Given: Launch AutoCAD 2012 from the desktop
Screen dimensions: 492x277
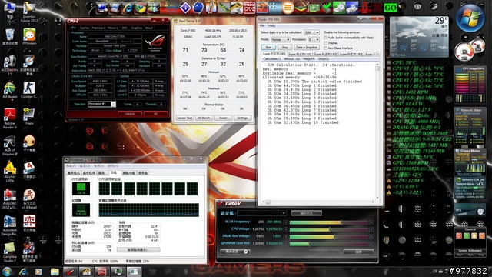Looking at the screenshot, I should pyautogui.click(x=10, y=199).
